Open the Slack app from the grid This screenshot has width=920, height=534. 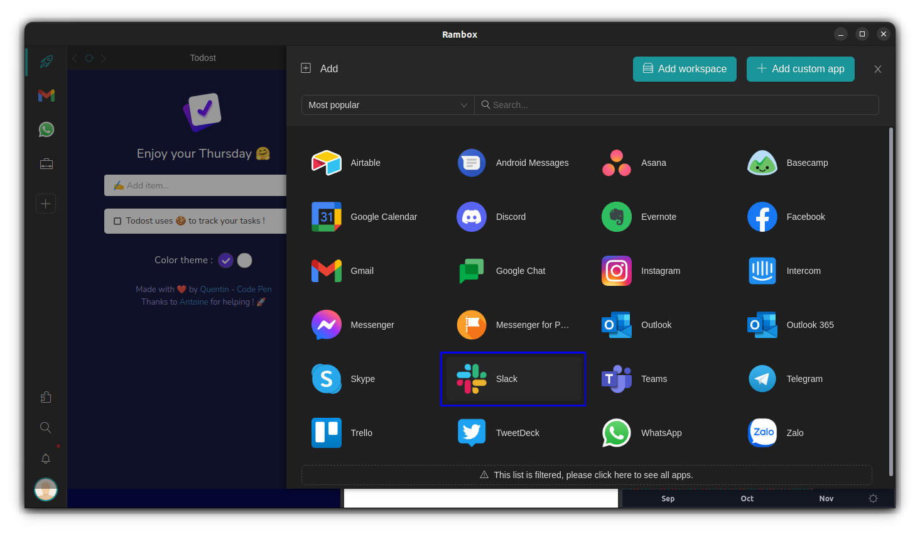tap(513, 379)
